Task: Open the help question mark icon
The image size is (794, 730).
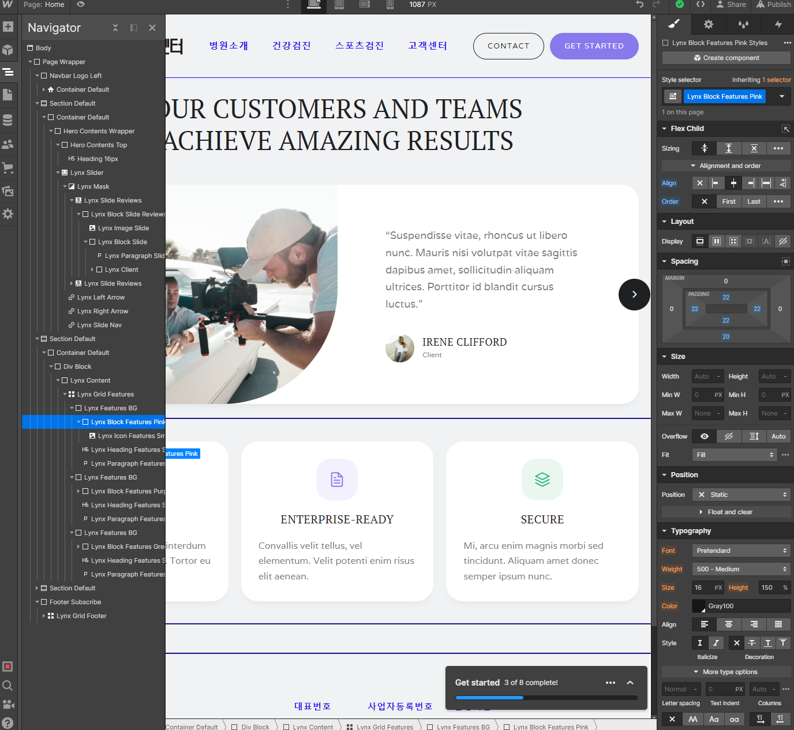Action: click(8, 722)
